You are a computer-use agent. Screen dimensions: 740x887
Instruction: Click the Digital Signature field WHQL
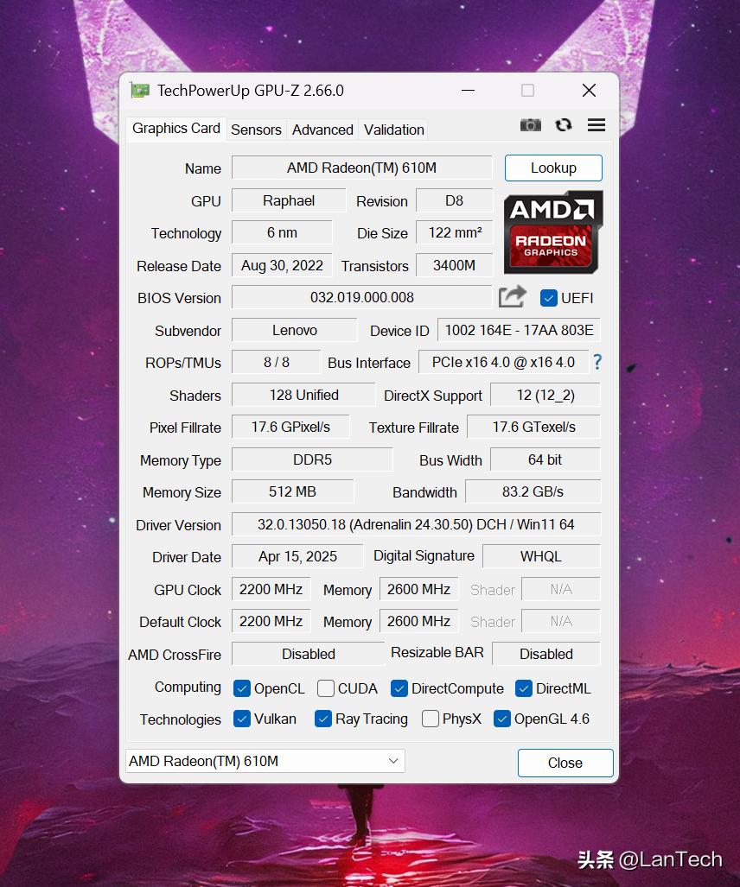pyautogui.click(x=541, y=556)
